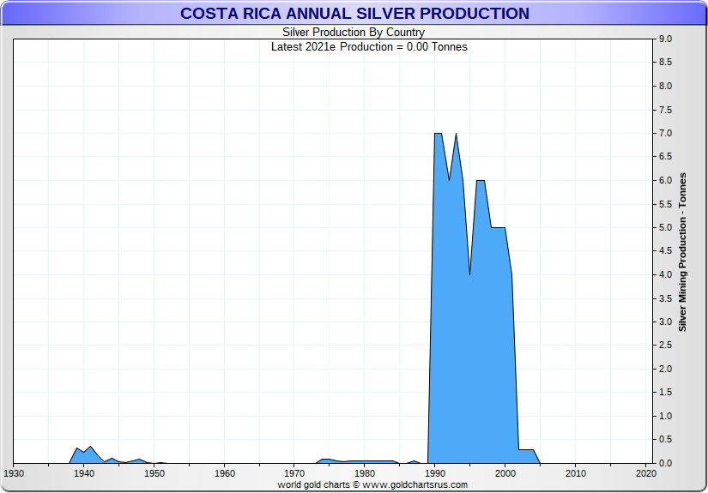
Task: Click the 9.0 value on the y-axis
Action: [664, 39]
